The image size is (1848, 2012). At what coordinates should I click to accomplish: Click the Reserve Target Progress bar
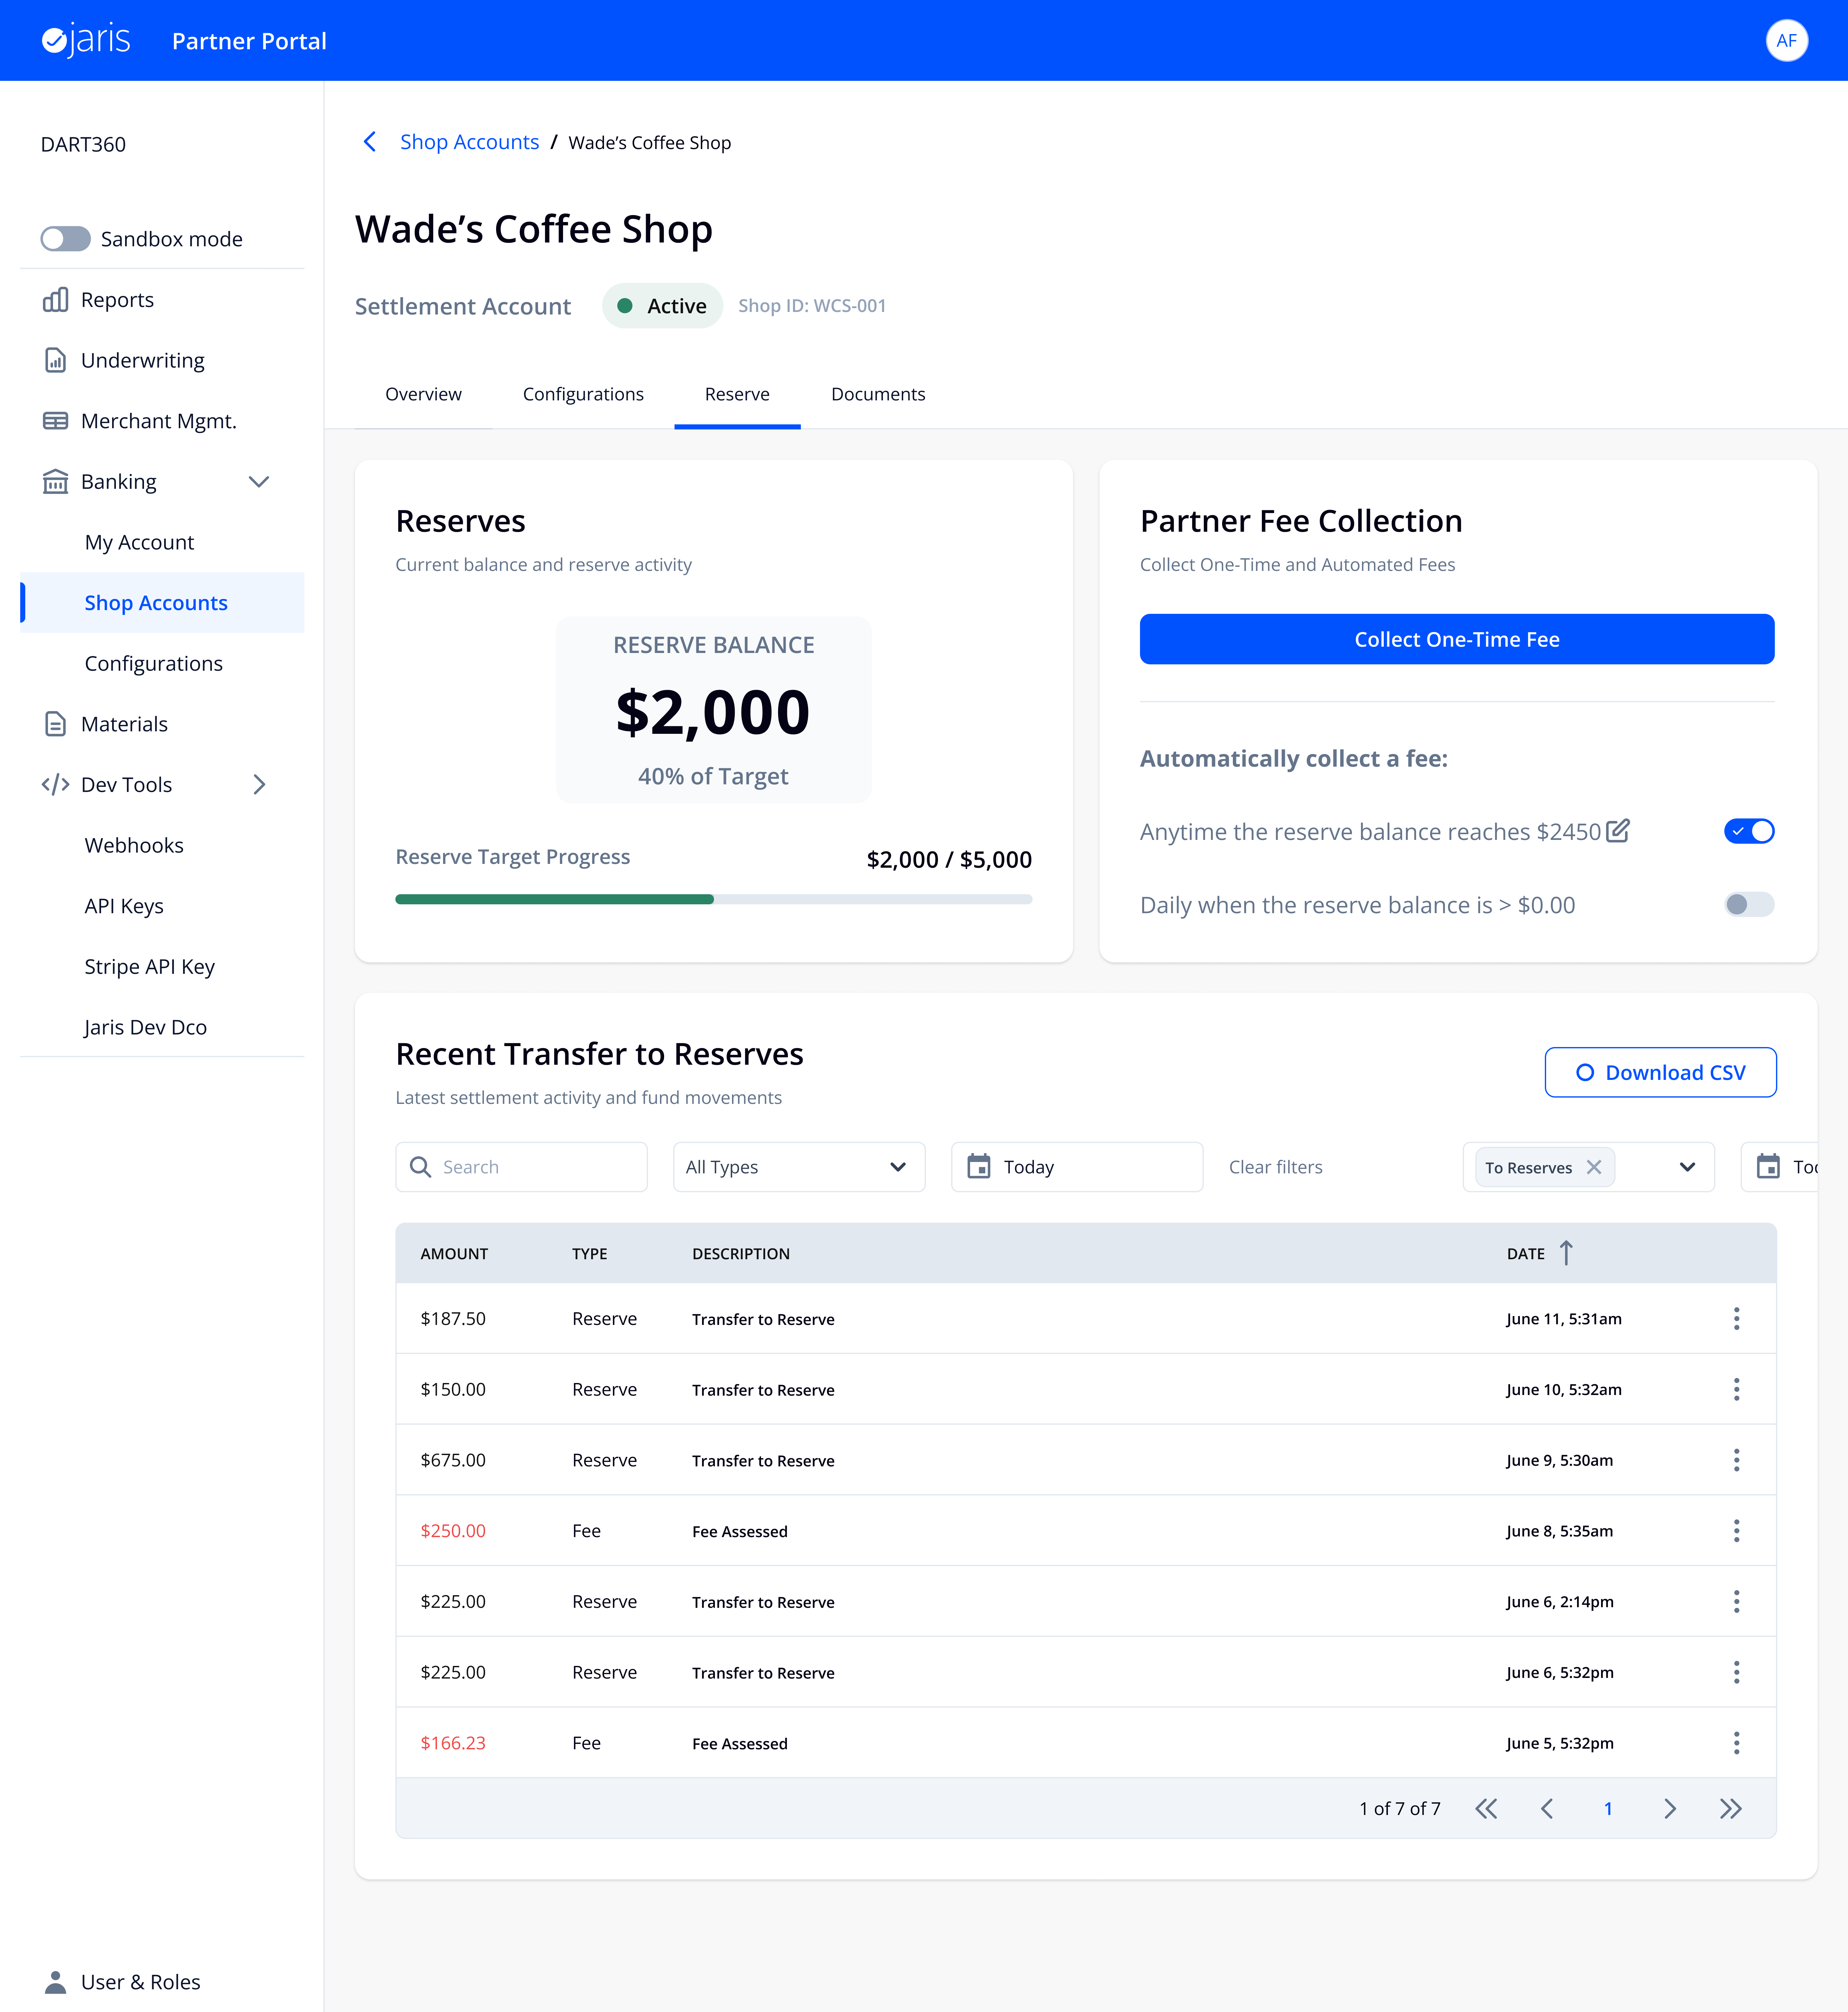714,899
